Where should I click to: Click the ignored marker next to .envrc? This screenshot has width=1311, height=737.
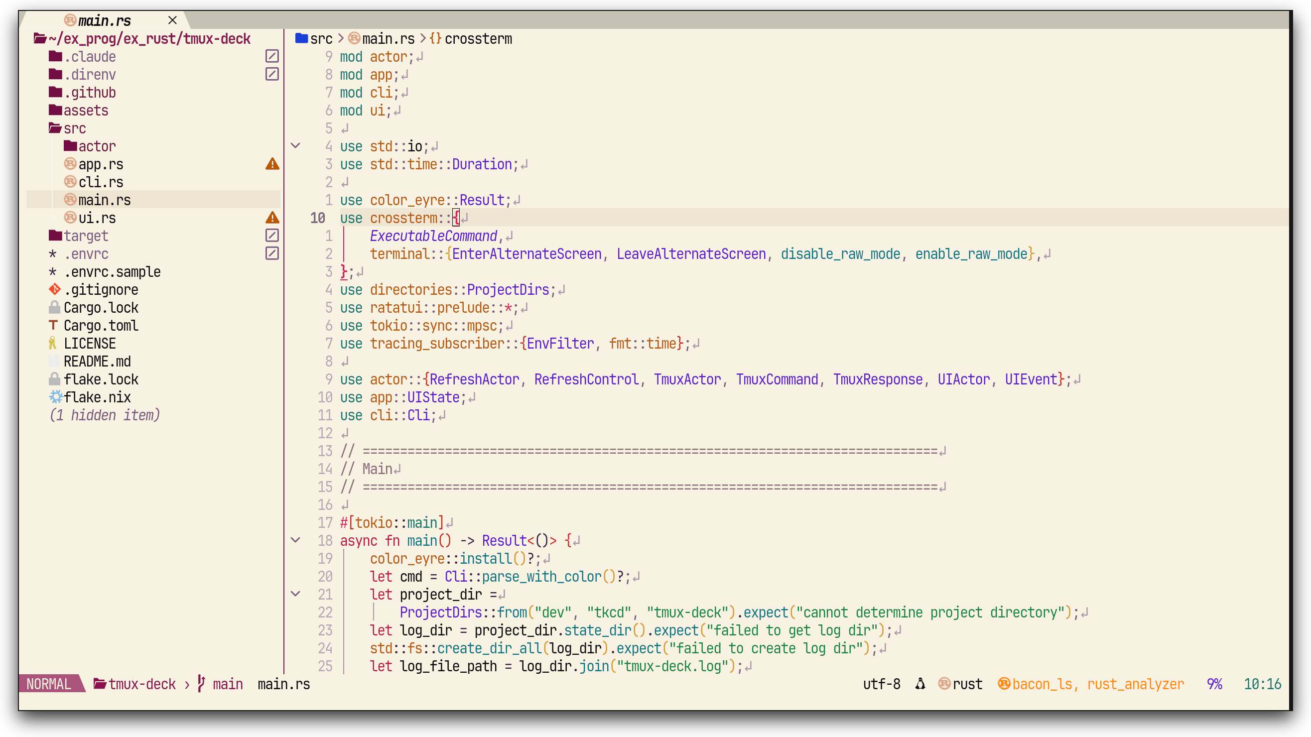[x=272, y=253]
